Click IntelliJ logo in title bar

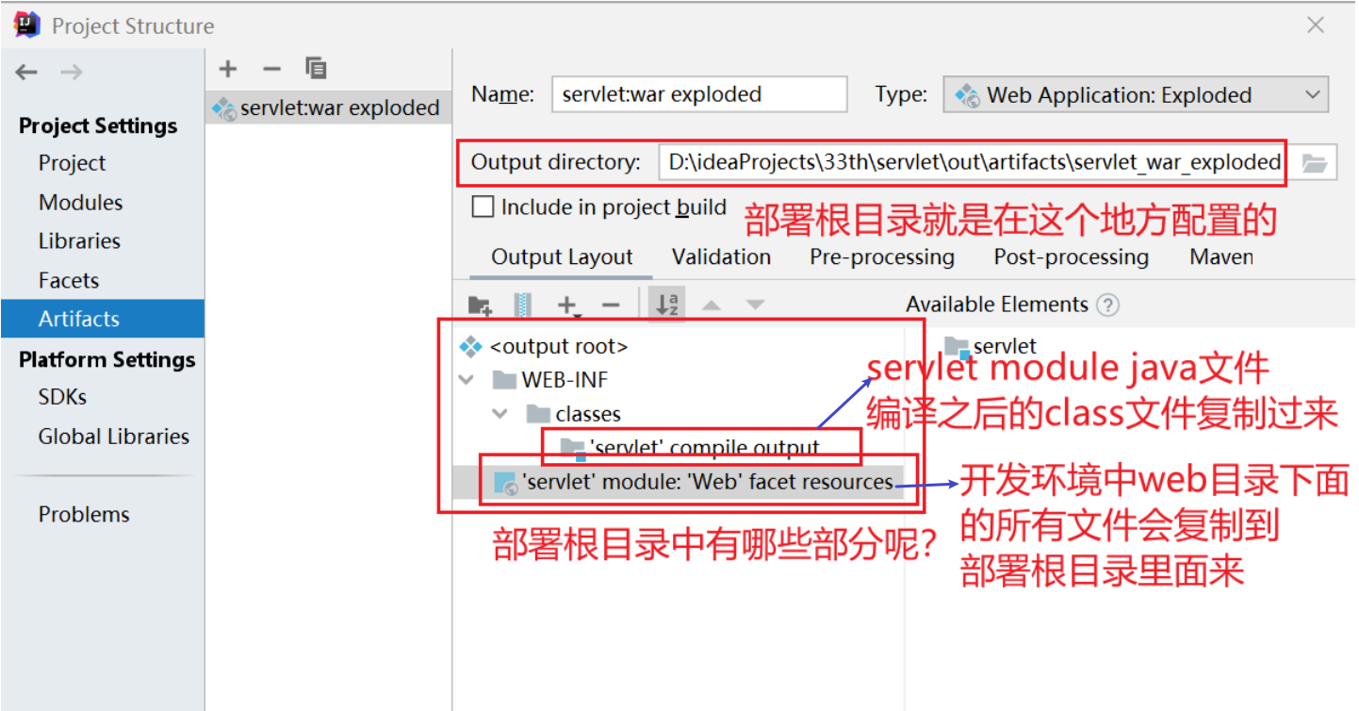[26, 25]
